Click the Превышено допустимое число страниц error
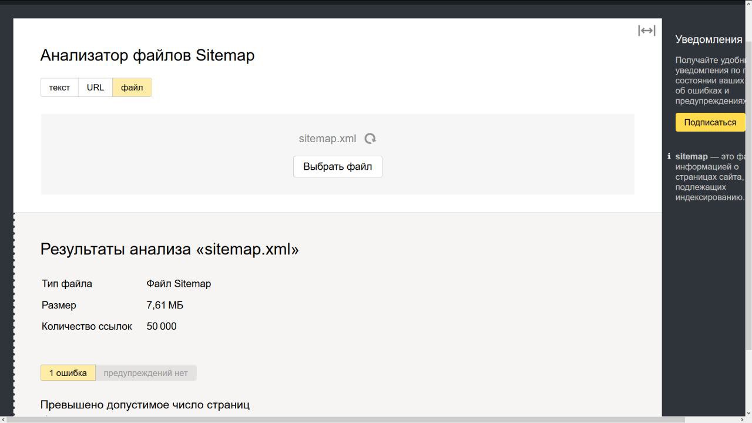This screenshot has width=752, height=423. pyautogui.click(x=145, y=405)
